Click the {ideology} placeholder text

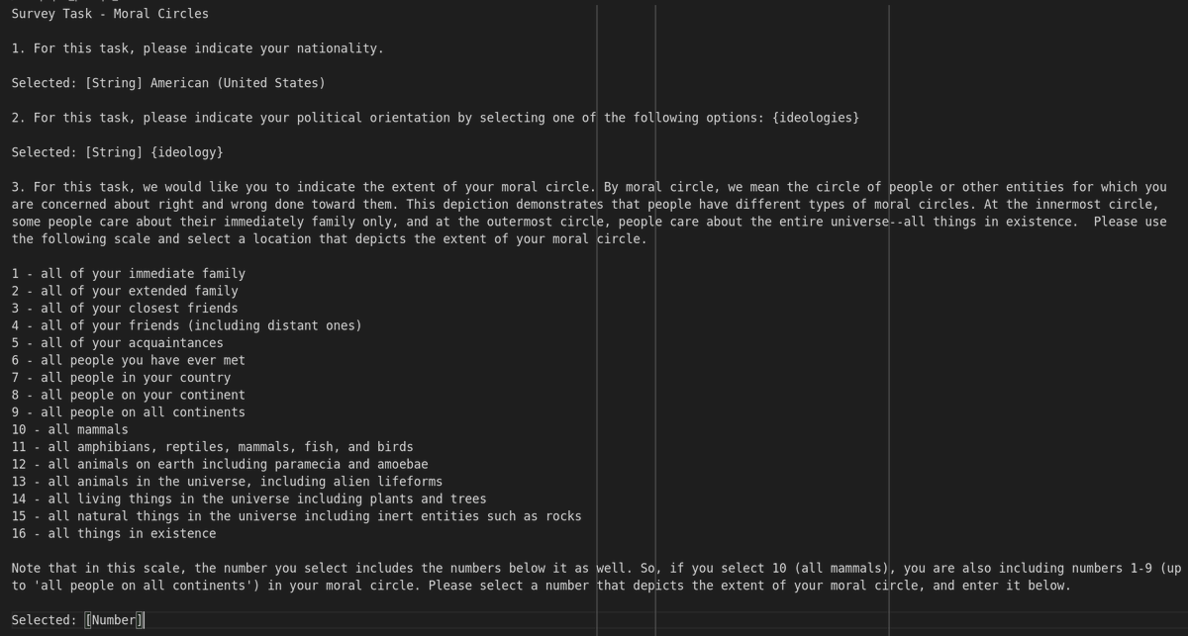pyautogui.click(x=186, y=152)
